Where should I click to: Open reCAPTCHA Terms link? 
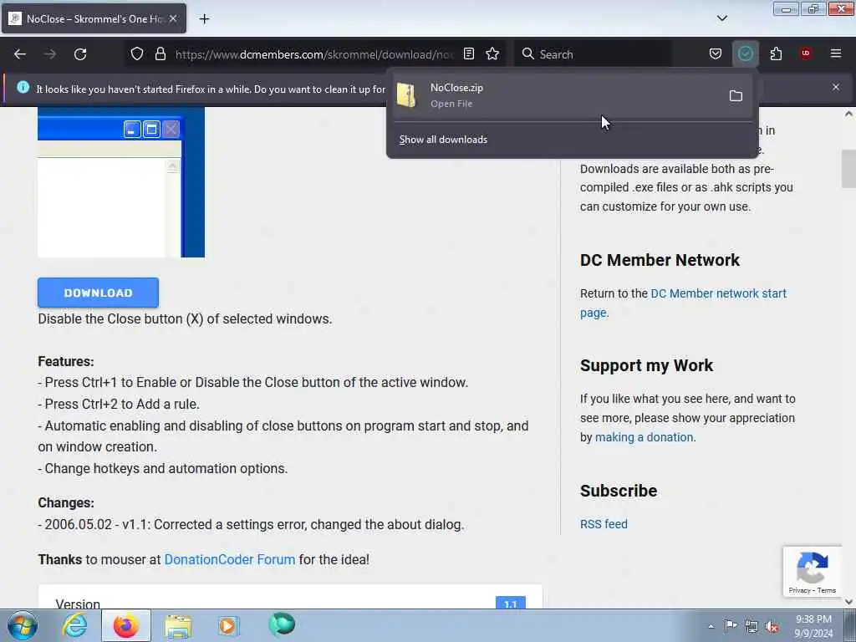pos(827,590)
